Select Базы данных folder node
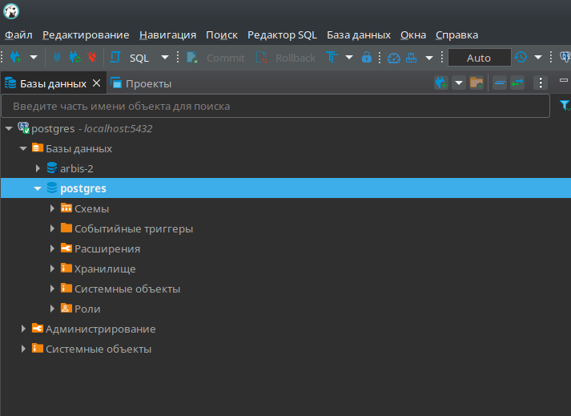This screenshot has height=416, width=571. coord(78,149)
